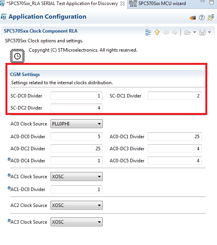The width and height of the screenshot is (217, 245).
Task: Click the AC0-DC1 Divider input field
Action: 175,136
